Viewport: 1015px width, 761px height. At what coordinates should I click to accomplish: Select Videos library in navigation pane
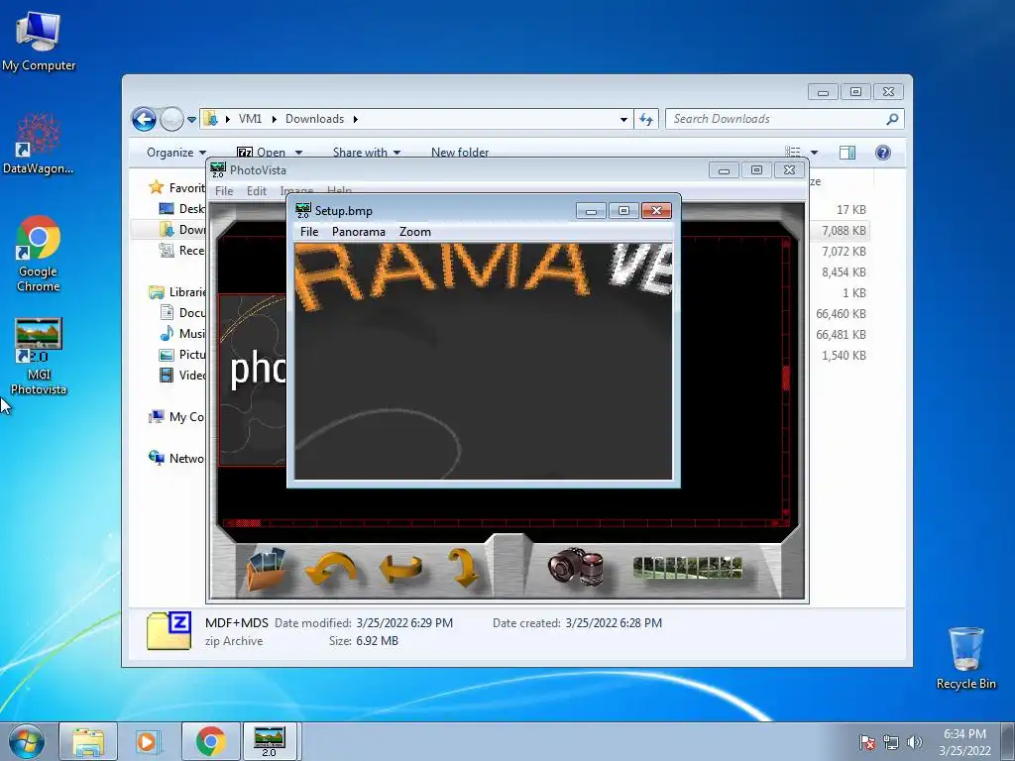pyautogui.click(x=182, y=376)
